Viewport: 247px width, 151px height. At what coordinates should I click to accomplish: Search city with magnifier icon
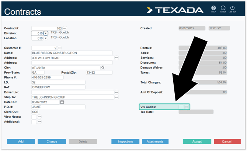103,67
